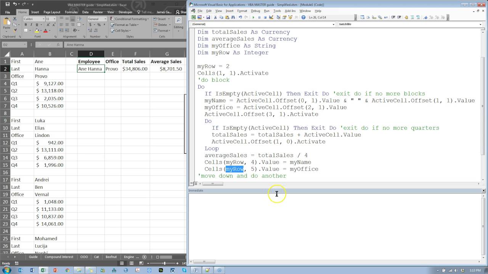Click the Format Painter brush in Excel ribbon
This screenshot has width=488, height=274.
pyautogui.click(x=16, y=30)
